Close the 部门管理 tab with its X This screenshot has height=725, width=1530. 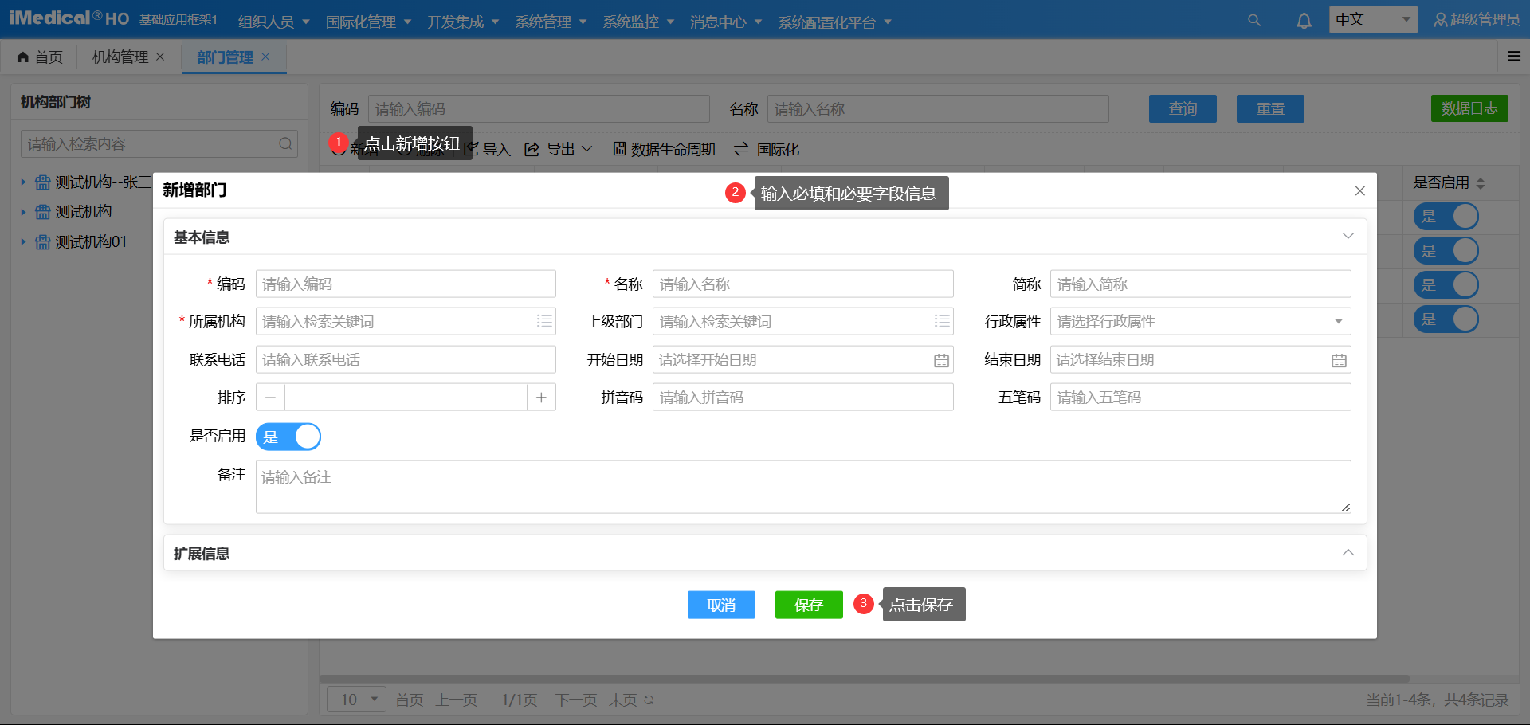point(265,57)
